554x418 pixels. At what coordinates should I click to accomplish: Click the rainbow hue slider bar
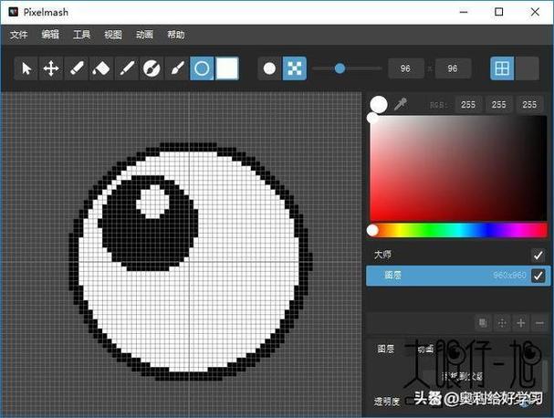pos(458,230)
